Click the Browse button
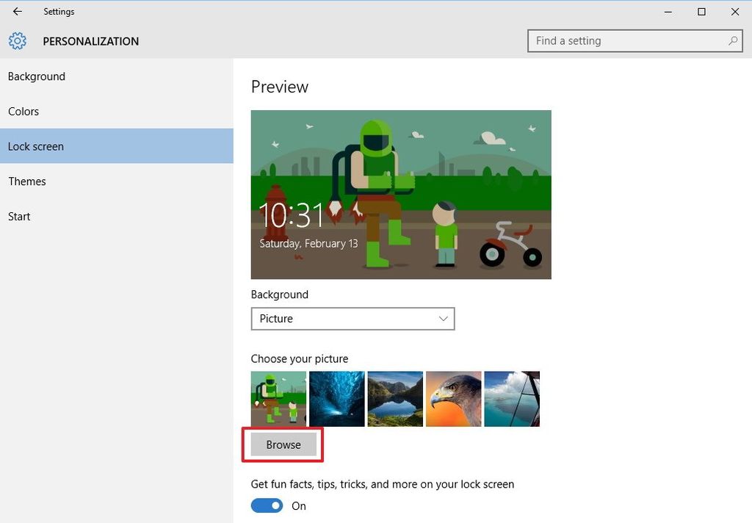The height and width of the screenshot is (523, 752). click(x=283, y=444)
